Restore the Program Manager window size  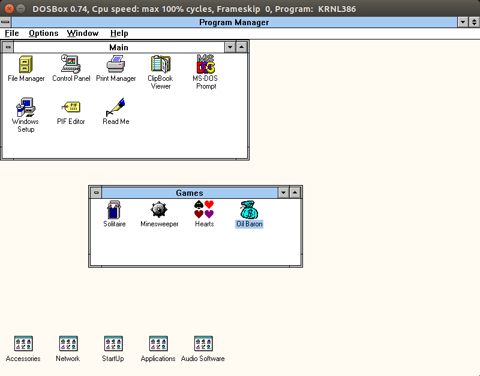[x=474, y=22]
